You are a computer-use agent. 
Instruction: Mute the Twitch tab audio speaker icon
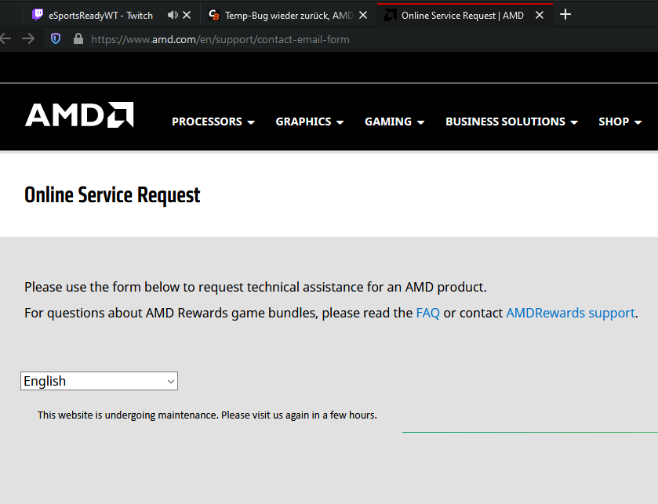click(172, 15)
